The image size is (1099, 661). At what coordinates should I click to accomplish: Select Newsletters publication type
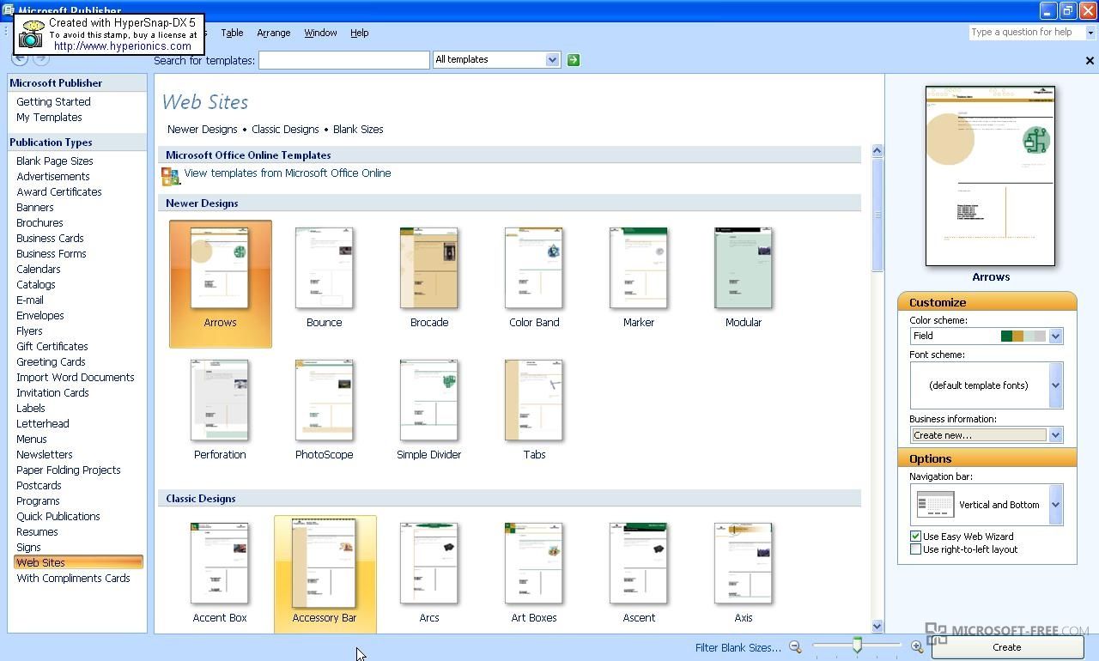pyautogui.click(x=45, y=454)
